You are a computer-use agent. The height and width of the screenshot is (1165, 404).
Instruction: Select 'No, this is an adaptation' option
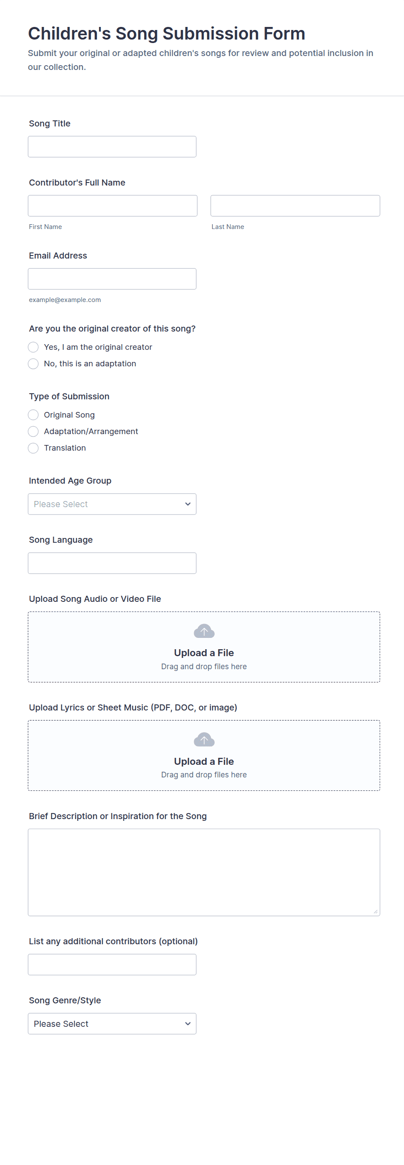pyautogui.click(x=33, y=364)
